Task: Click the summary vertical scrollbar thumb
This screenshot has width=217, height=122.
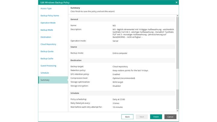Action: (x=177, y=42)
